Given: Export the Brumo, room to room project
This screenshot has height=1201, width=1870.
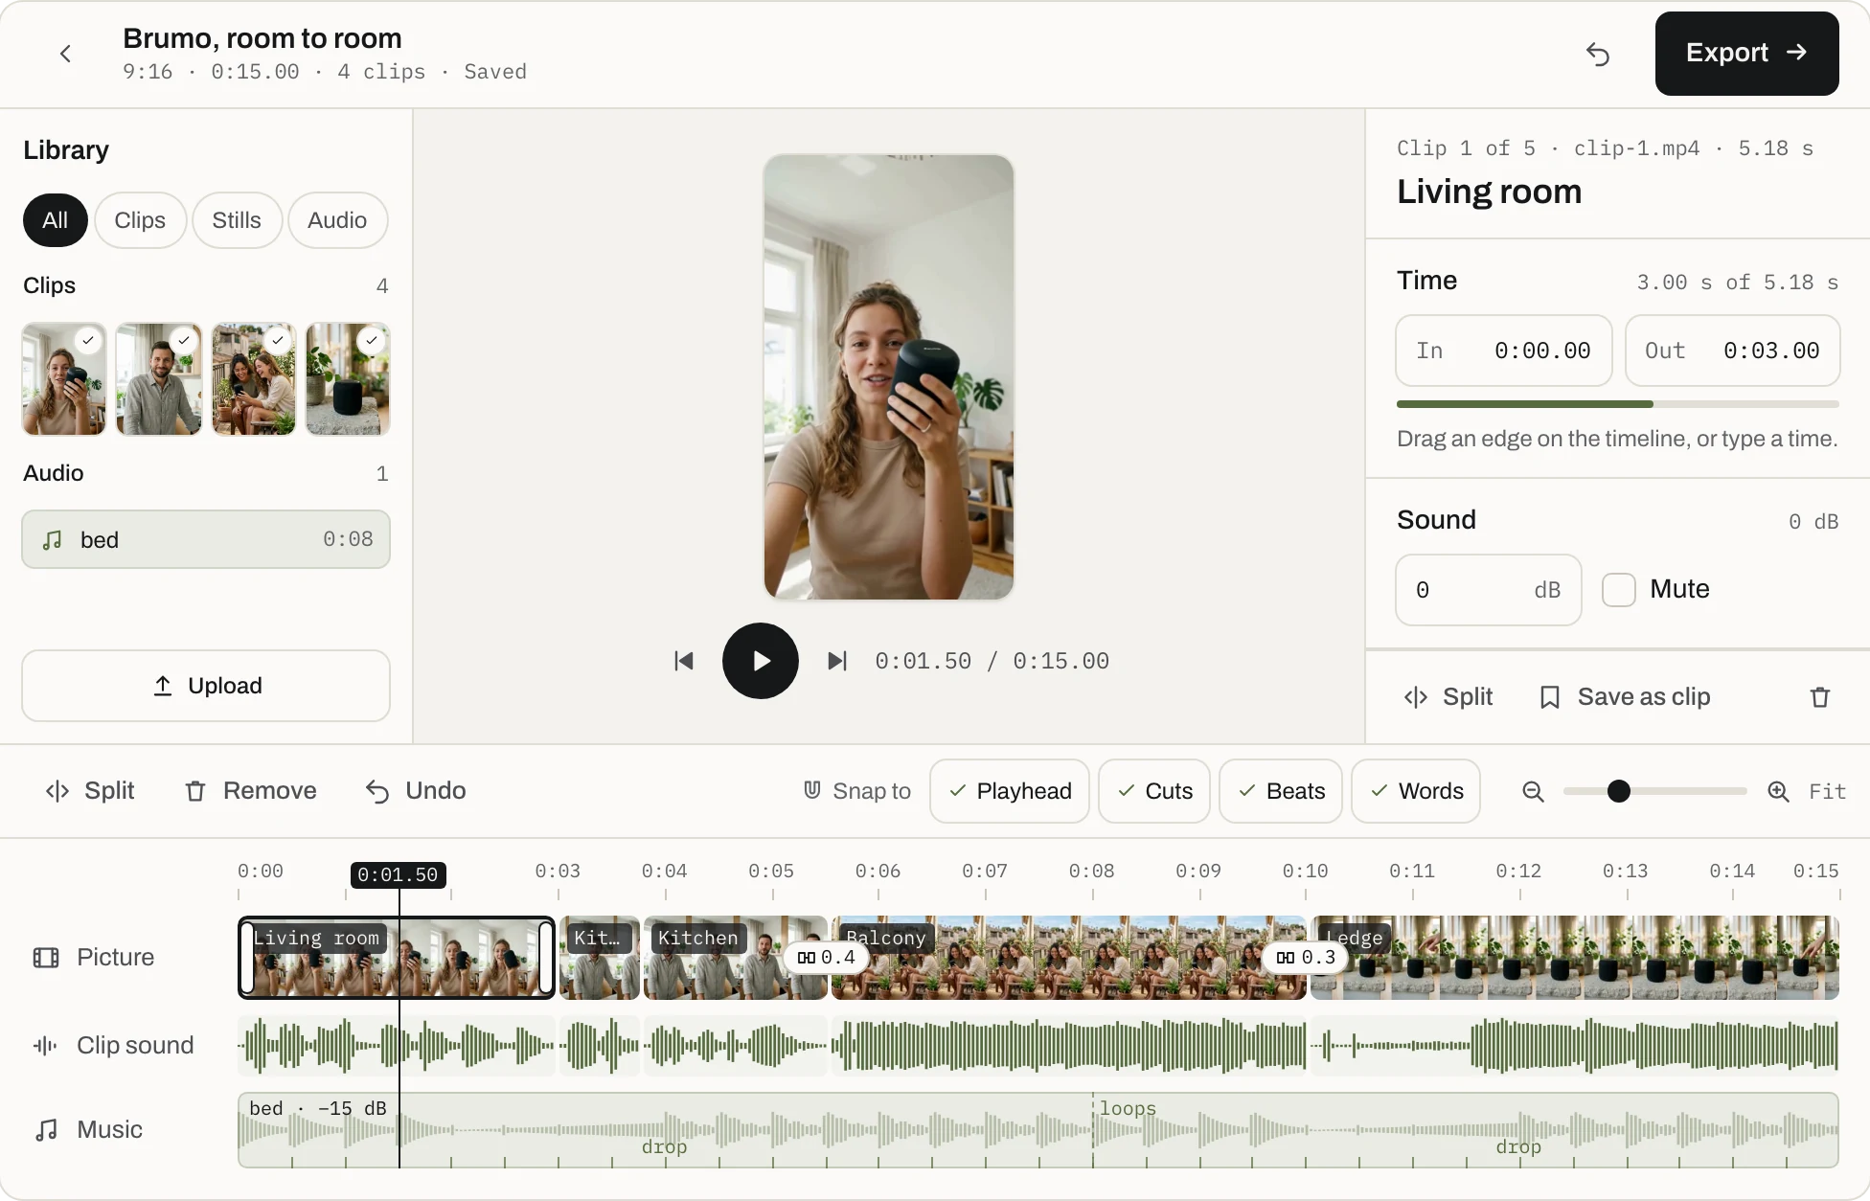Looking at the screenshot, I should (x=1746, y=54).
